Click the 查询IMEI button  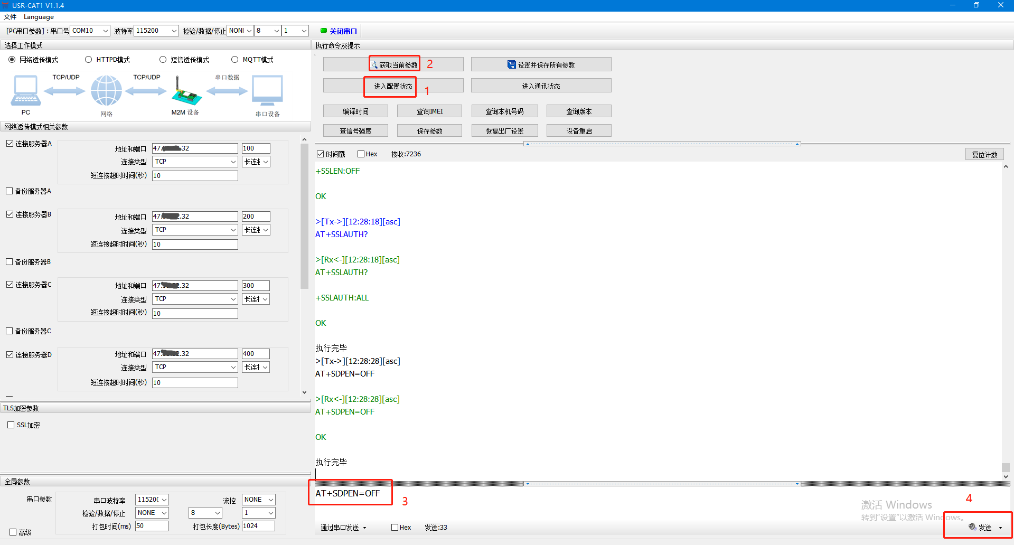(x=429, y=111)
